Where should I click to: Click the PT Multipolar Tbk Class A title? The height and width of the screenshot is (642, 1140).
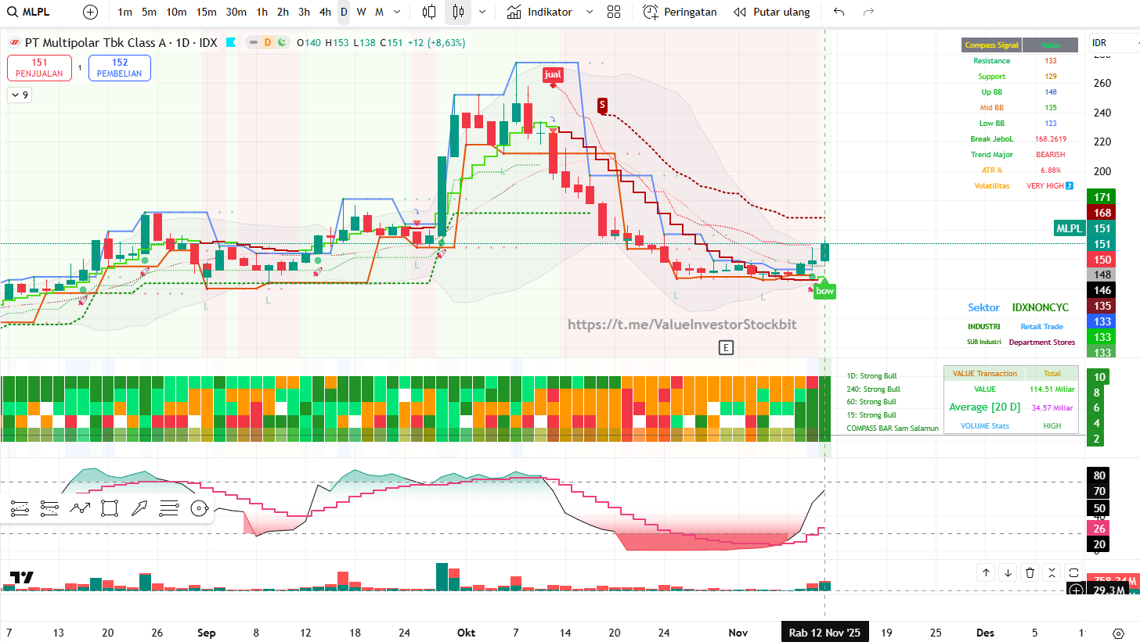click(96, 43)
